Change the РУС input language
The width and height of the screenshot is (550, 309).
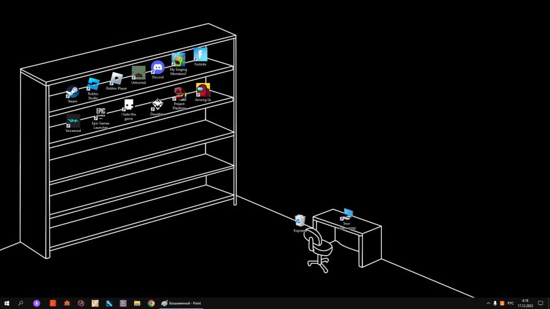511,303
